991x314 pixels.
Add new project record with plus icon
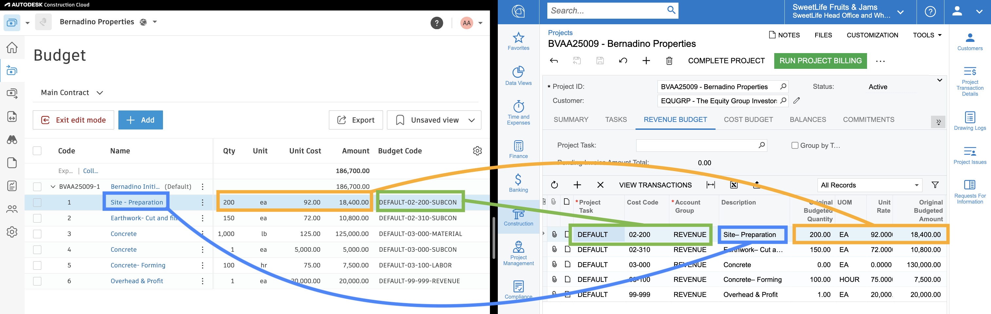(646, 61)
